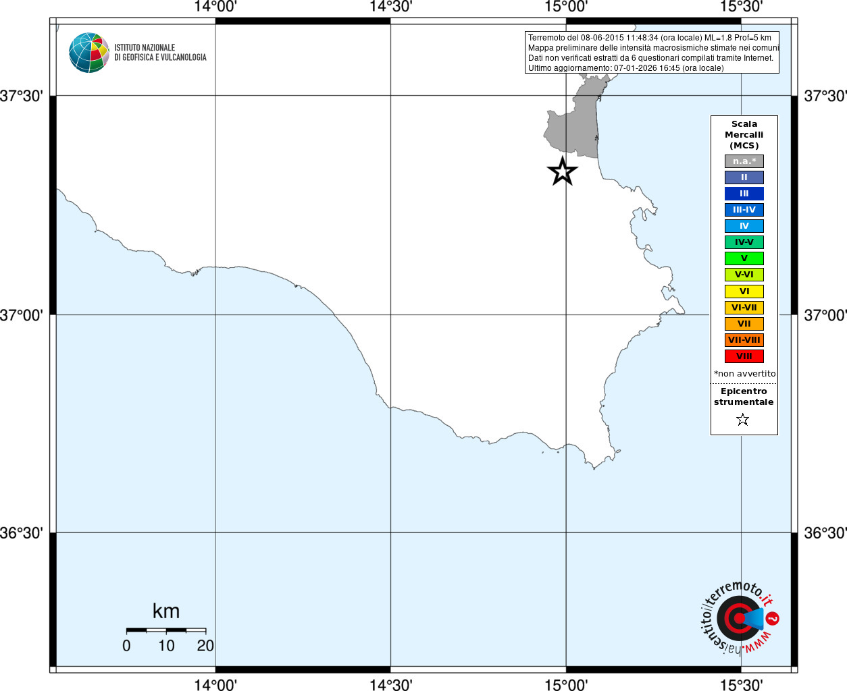Click the bottom 15°00' longitude label

point(566,685)
